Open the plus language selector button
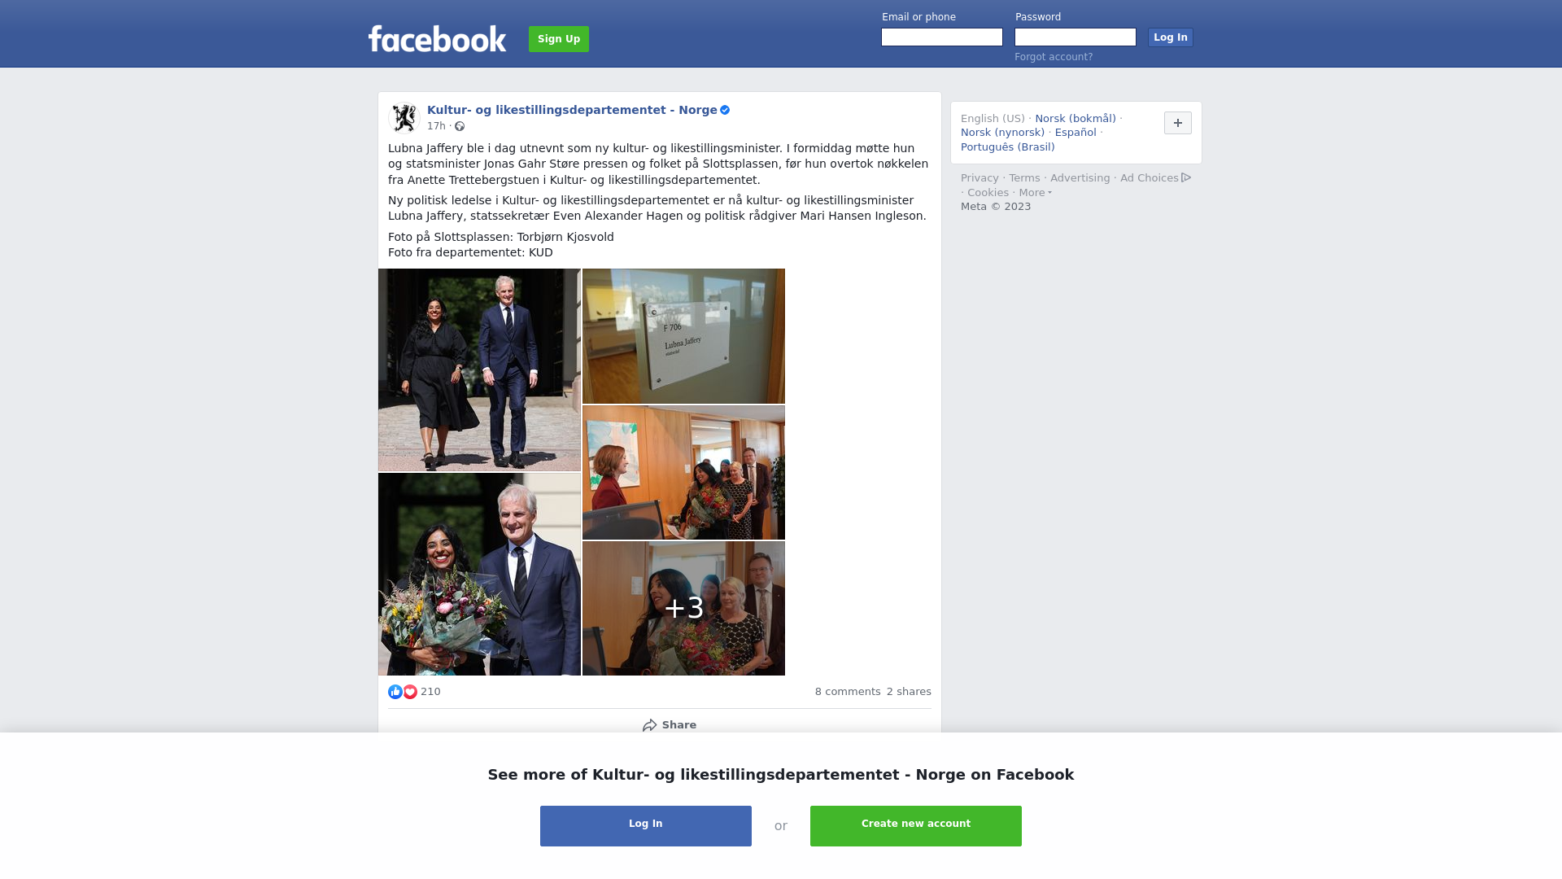Image resolution: width=1562 pixels, height=879 pixels. (x=1177, y=123)
